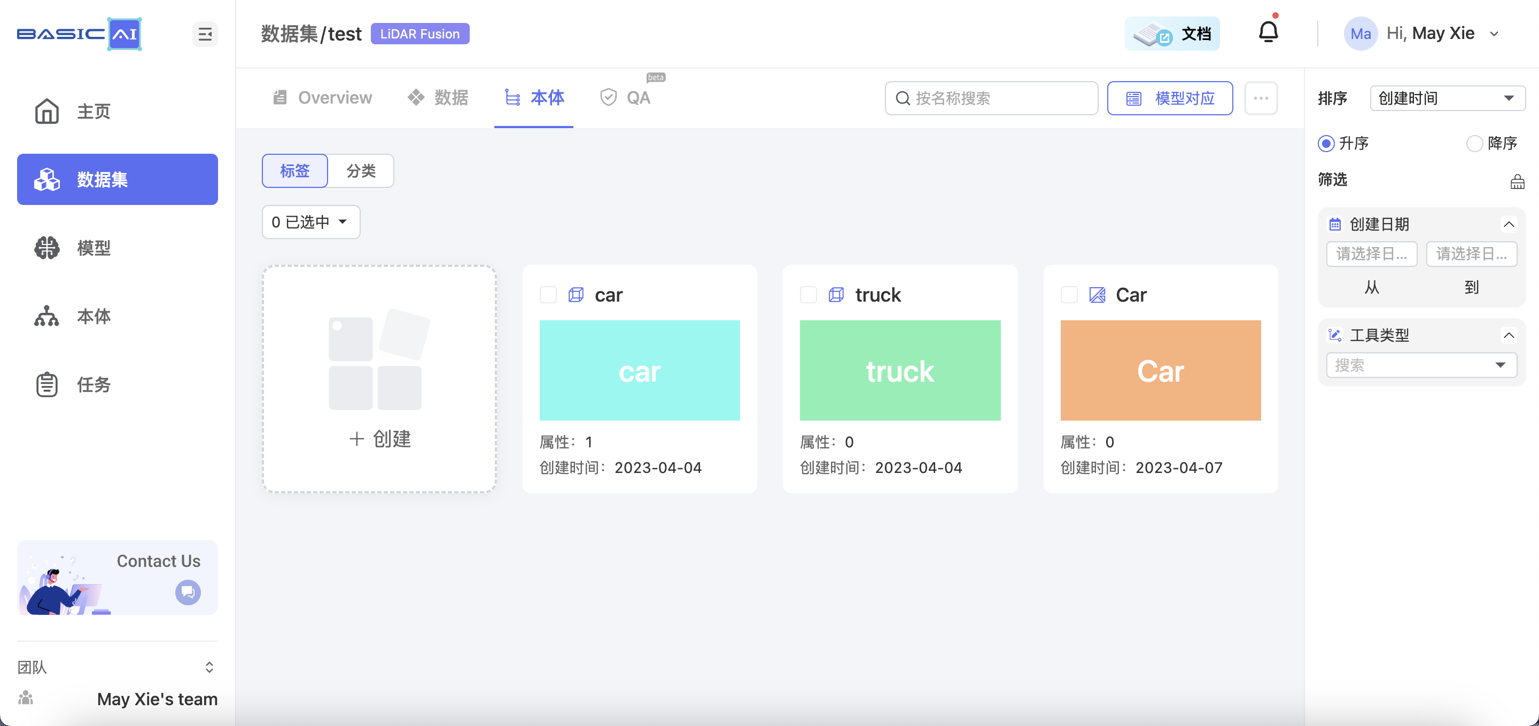Screen dimensions: 1539x726
Task: Focus the 按名称搜索 search field
Action: coord(992,98)
